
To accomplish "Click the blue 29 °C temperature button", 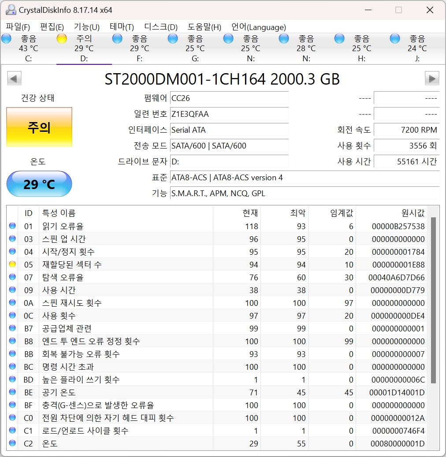I will (39, 184).
